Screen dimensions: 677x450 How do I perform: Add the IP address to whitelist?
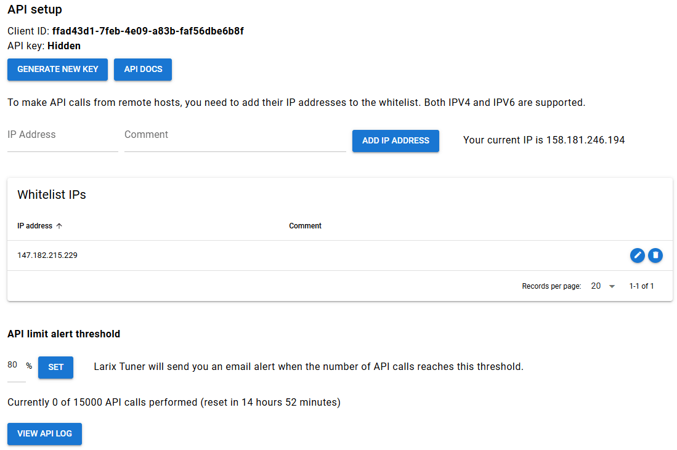point(395,140)
